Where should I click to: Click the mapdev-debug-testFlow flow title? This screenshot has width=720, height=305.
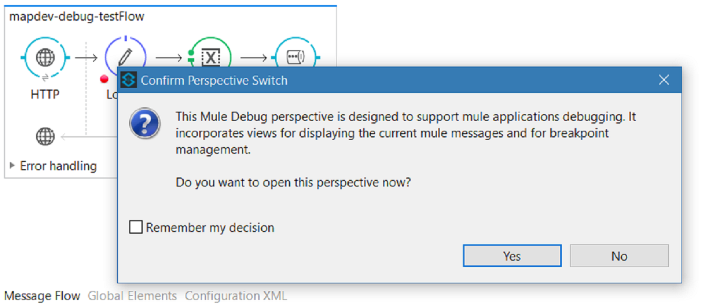pos(77,17)
